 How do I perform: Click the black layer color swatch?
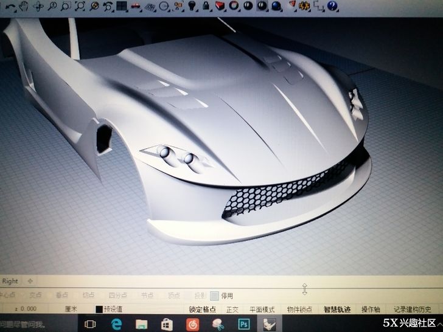click(99, 310)
